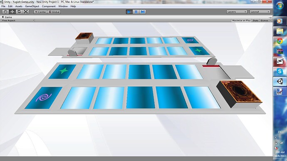
Task: Open the Component menu
Action: tap(49, 6)
